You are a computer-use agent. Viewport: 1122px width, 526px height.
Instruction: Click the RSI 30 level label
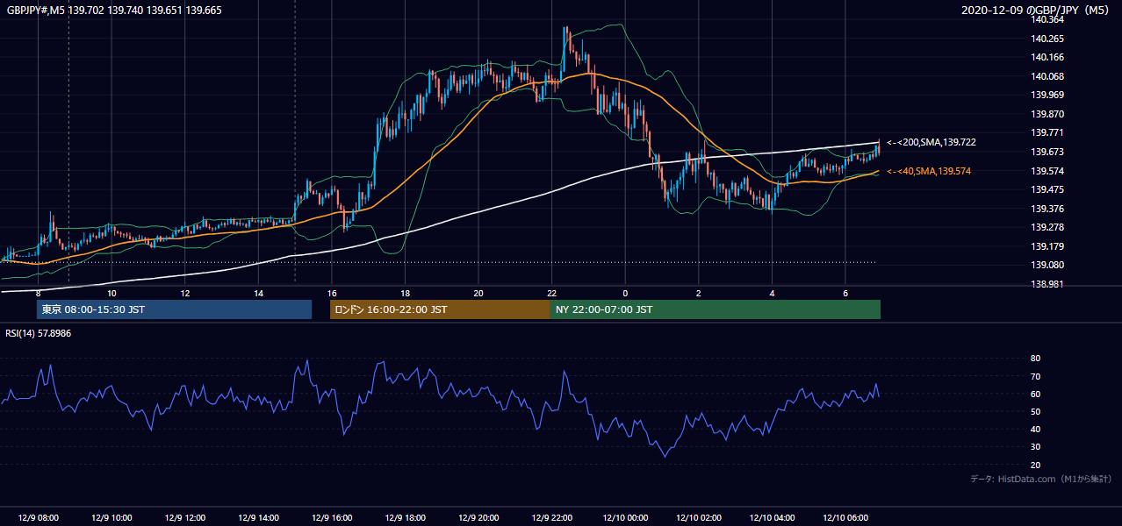tap(1035, 447)
